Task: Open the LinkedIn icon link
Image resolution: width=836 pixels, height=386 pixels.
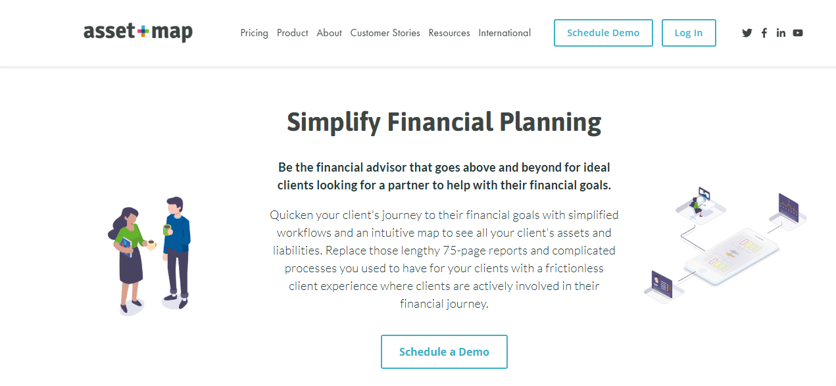Action: click(781, 33)
